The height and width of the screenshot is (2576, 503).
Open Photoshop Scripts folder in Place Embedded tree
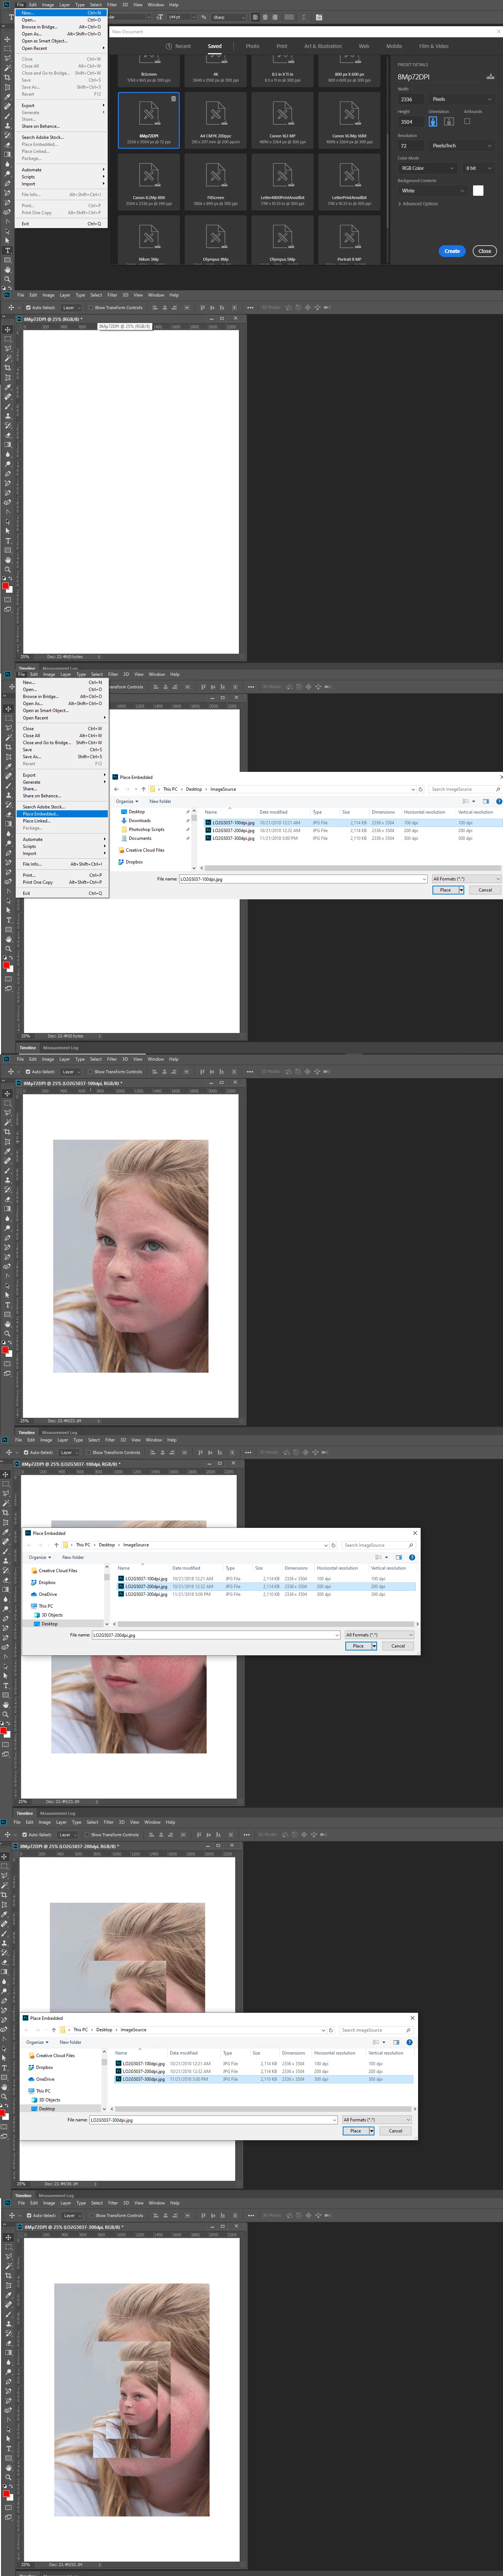[x=146, y=829]
